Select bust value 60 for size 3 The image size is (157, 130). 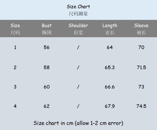coord(47,87)
